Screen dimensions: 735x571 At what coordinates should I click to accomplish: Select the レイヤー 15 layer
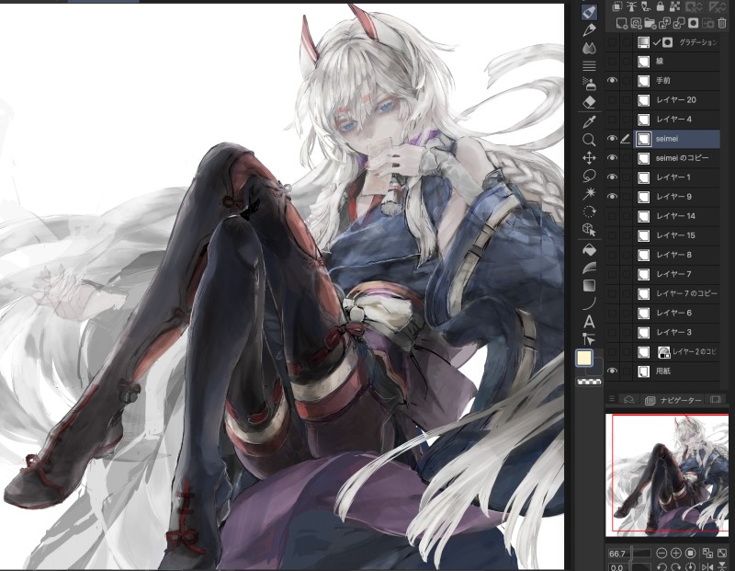pyautogui.click(x=677, y=235)
